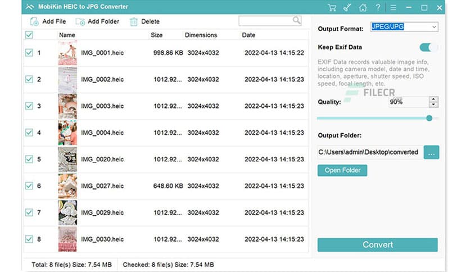The height and width of the screenshot is (272, 470).
Task: Open help via question mark icon
Action: (x=378, y=7)
